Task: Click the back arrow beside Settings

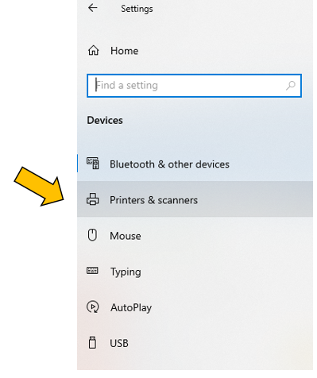Action: tap(93, 8)
